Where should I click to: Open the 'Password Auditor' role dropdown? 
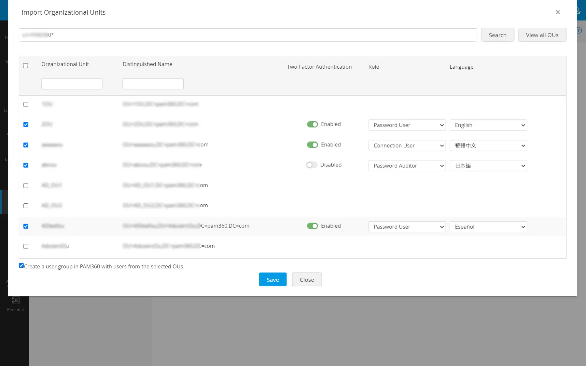(407, 166)
